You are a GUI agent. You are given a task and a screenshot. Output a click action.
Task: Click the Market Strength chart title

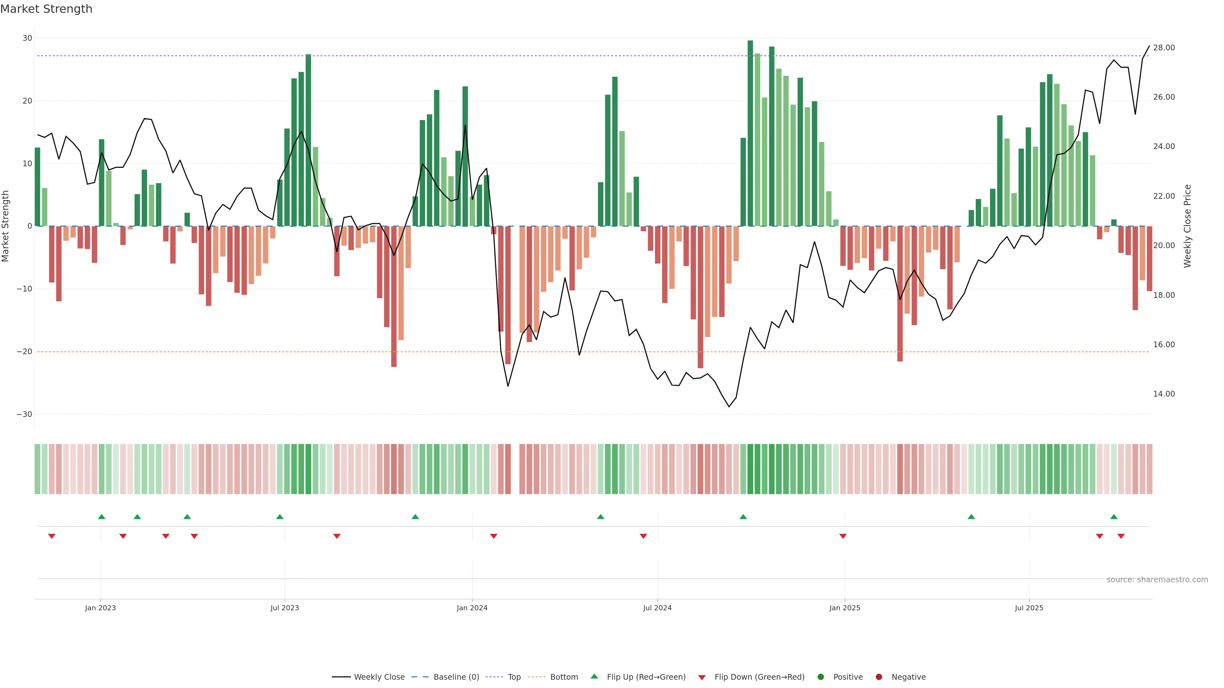pos(46,9)
